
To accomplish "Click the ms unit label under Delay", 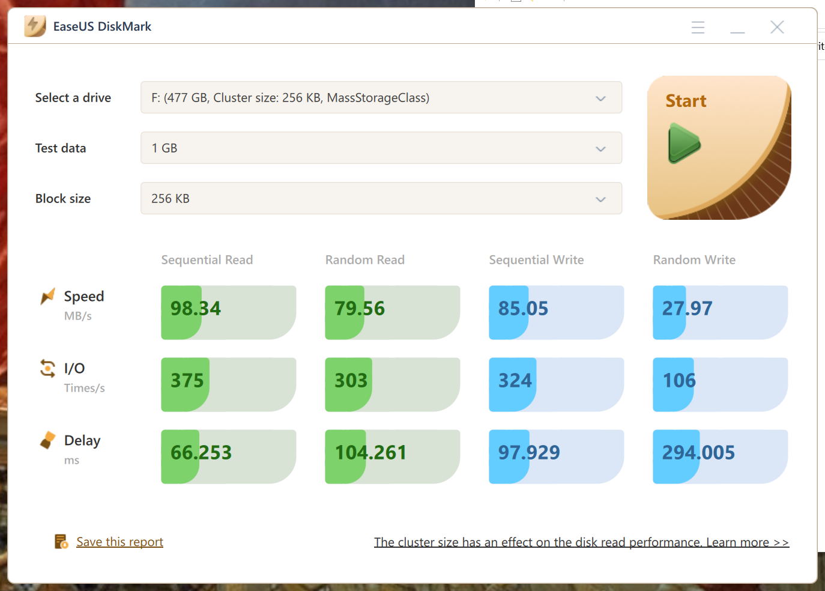I will pos(71,461).
